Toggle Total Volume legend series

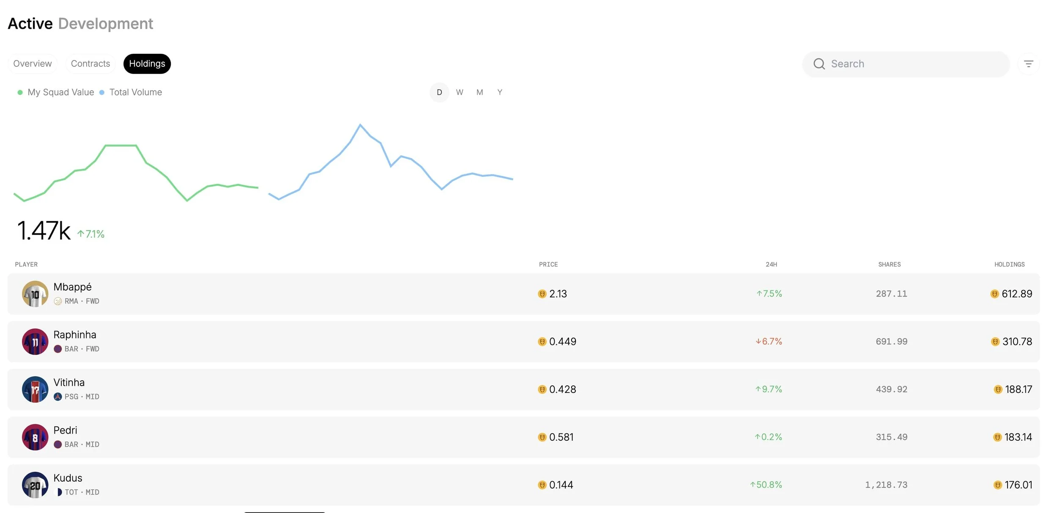pos(135,92)
